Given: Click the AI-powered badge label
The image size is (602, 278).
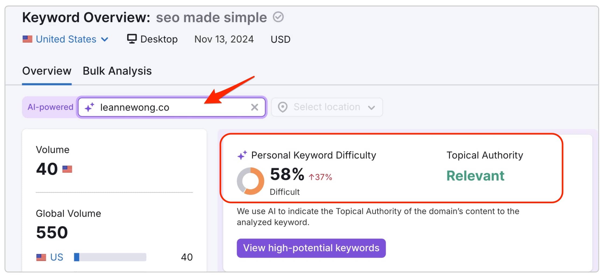Looking at the screenshot, I should [50, 107].
